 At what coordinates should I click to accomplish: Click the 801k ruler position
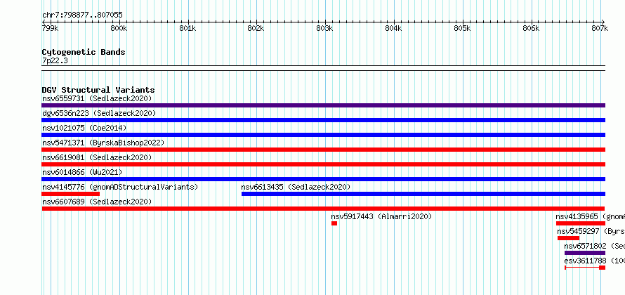point(187,28)
